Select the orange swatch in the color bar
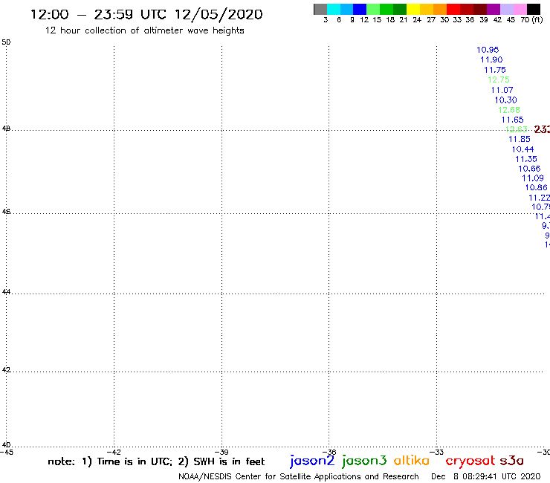The image size is (550, 483). 440,9
